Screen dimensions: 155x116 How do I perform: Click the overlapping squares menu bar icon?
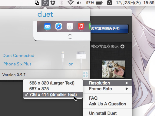[37, 3]
